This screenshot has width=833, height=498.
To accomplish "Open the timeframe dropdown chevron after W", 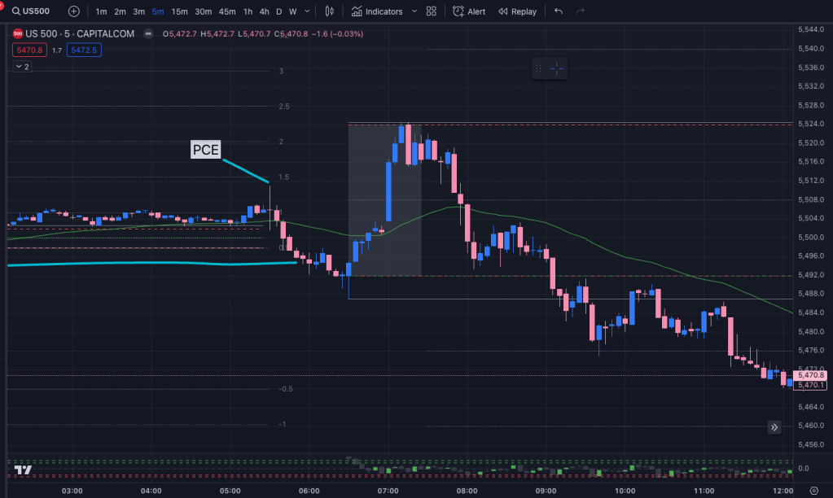I will point(308,11).
